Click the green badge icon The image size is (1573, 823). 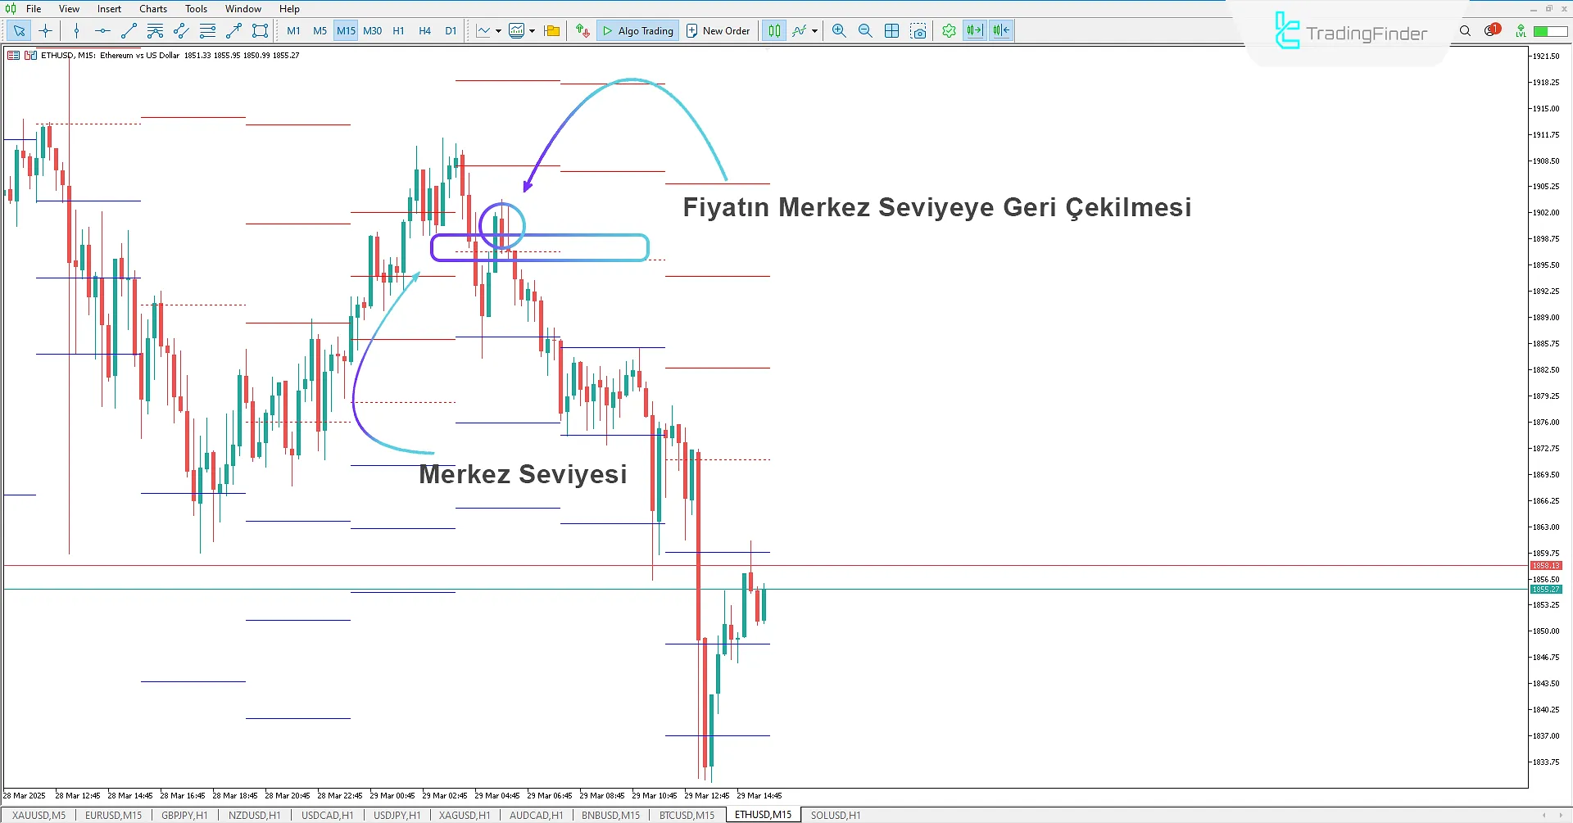[x=949, y=31]
